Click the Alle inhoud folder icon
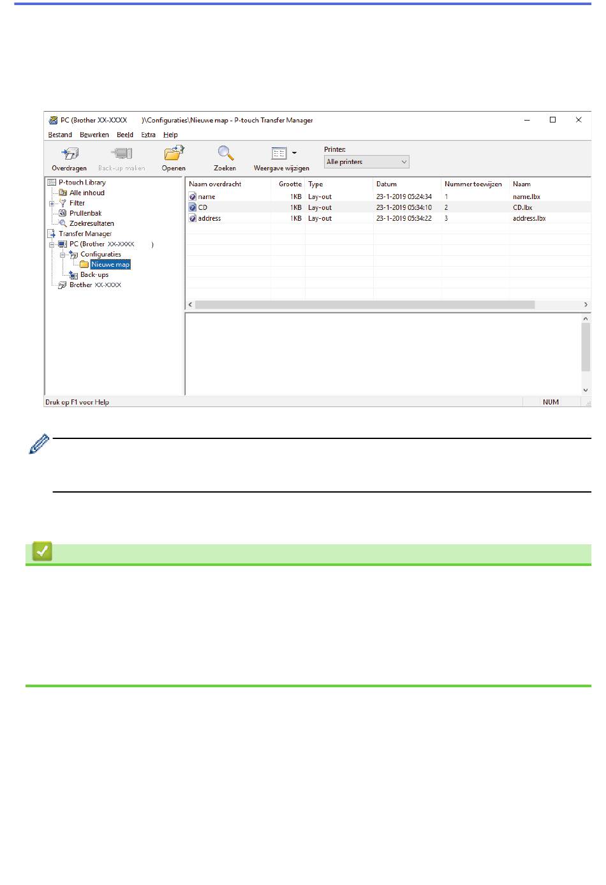This screenshot has height=885, width=606. click(x=63, y=193)
